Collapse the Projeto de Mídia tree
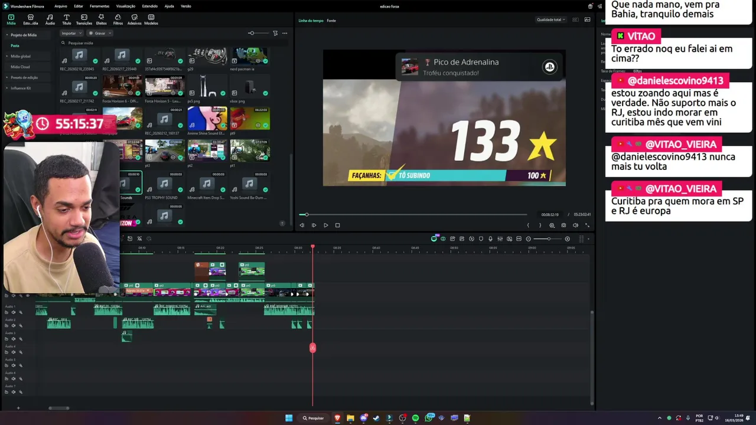The width and height of the screenshot is (756, 425). (x=7, y=35)
